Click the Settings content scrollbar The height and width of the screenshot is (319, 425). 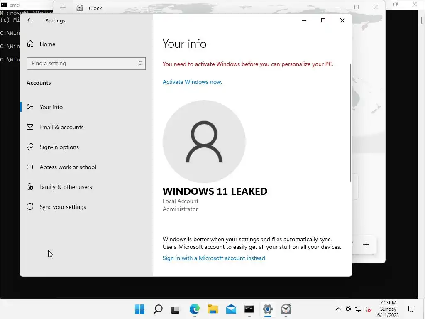350,123
